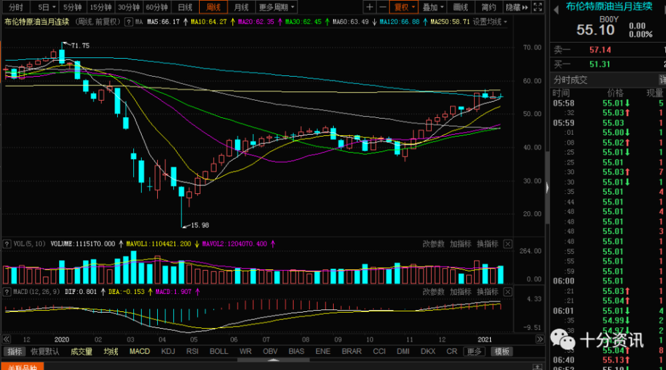Open the 5日 period dropdown
Viewport: 666px width, 370px height.
pyautogui.click(x=47, y=7)
